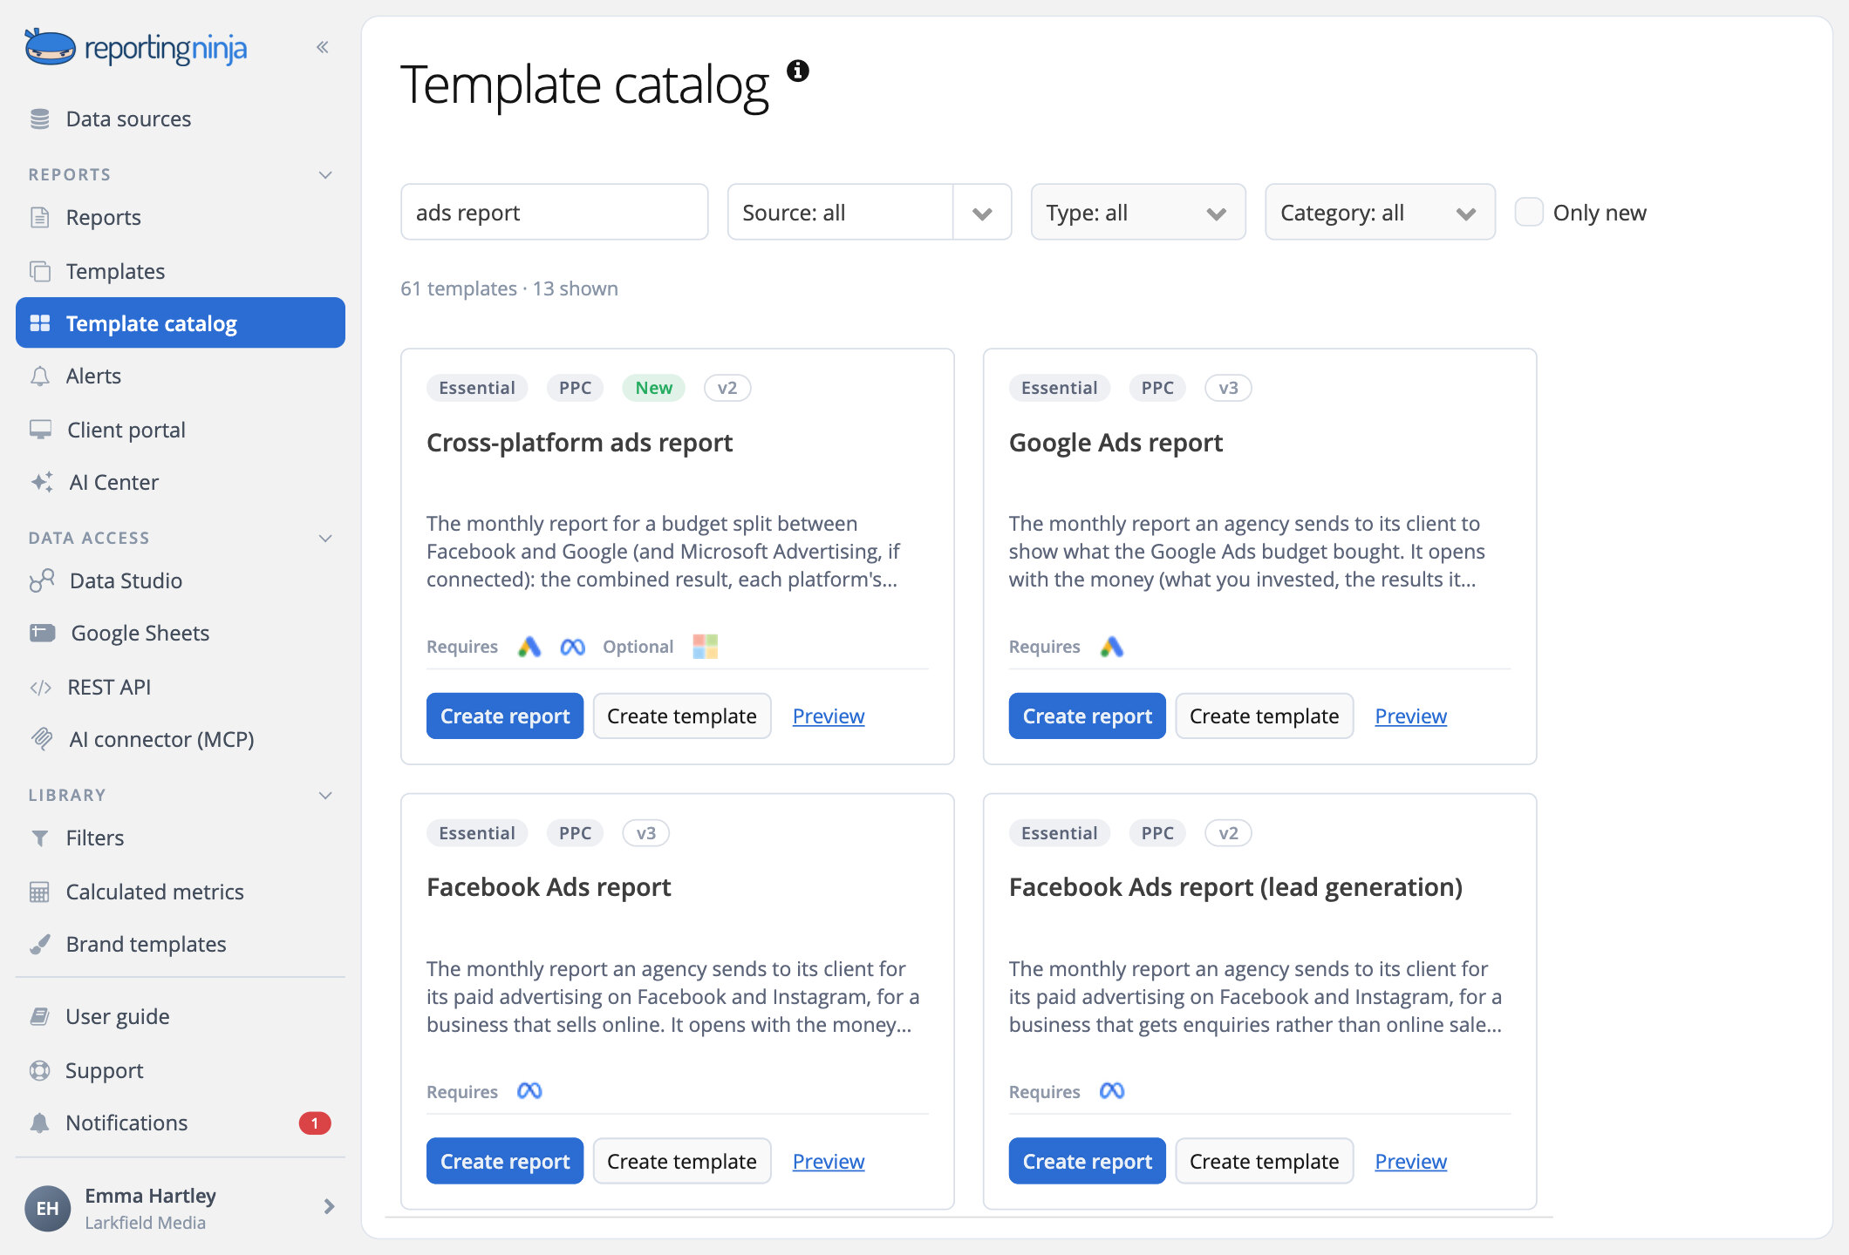This screenshot has width=1849, height=1255.
Task: Click Google Ads icon in Google Ads report card
Action: tap(1112, 647)
